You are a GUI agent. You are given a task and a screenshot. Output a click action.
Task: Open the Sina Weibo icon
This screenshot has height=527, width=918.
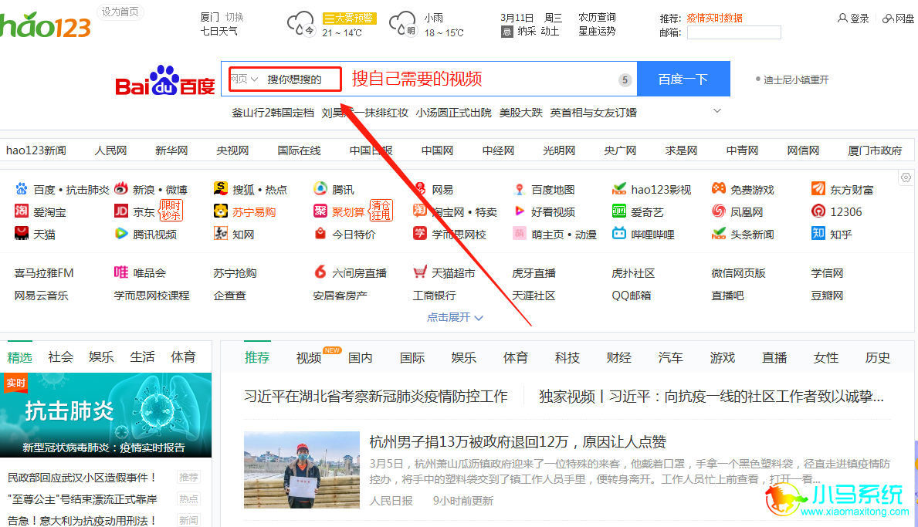coord(121,189)
